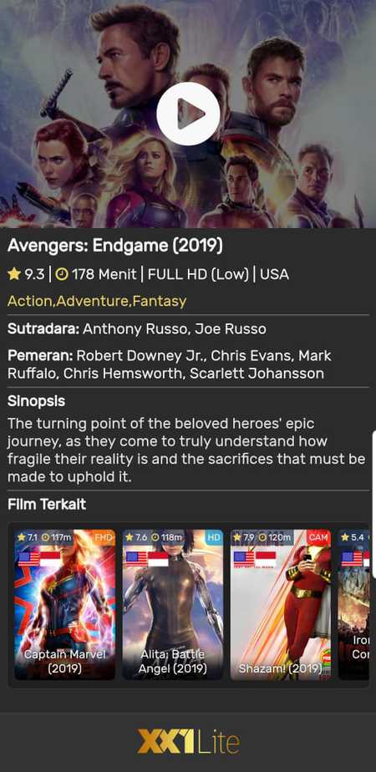
Task: Tap the Avengers: Endgame (2019) title
Action: point(115,245)
